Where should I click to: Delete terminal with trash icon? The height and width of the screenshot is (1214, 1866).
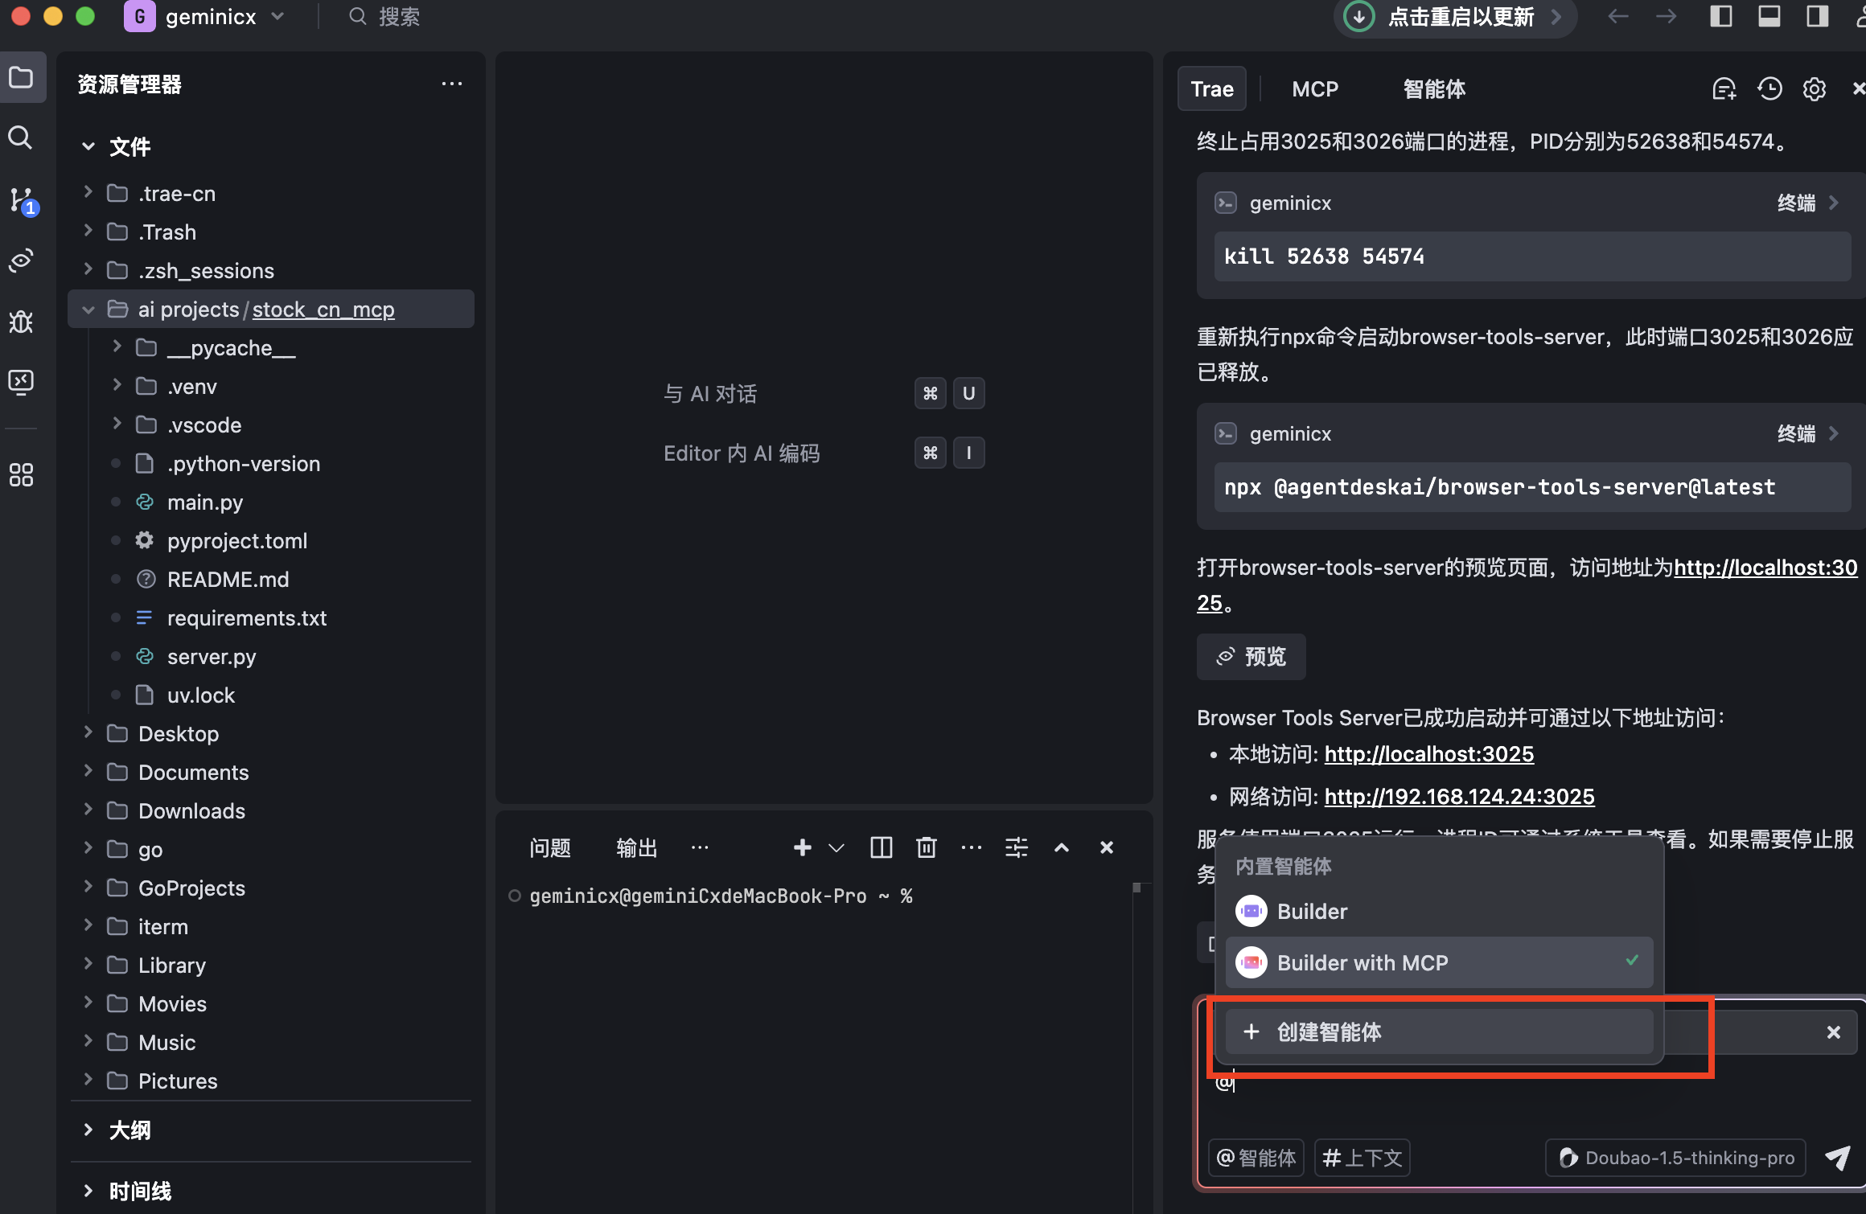[x=927, y=847]
